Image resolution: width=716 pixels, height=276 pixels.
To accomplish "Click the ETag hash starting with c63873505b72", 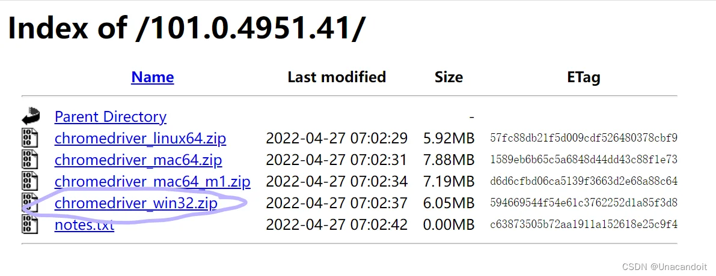I will pos(584,225).
